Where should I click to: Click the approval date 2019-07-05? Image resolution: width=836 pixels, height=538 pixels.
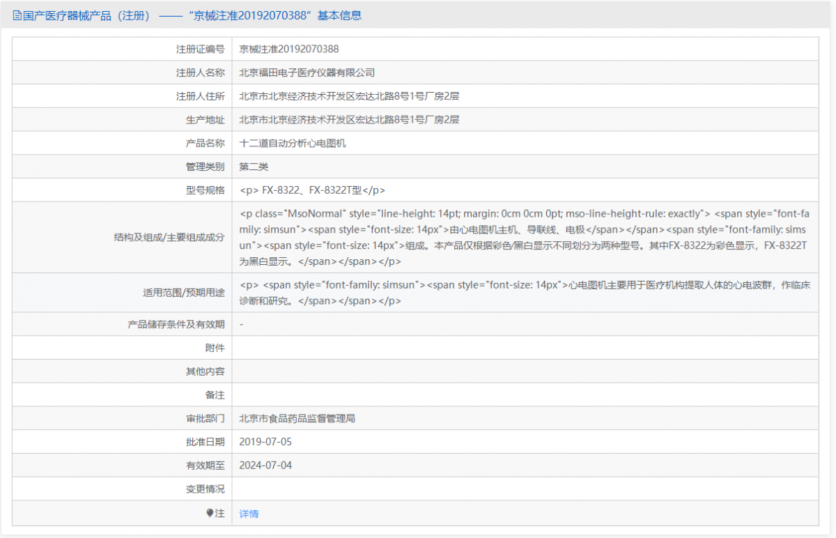point(265,442)
